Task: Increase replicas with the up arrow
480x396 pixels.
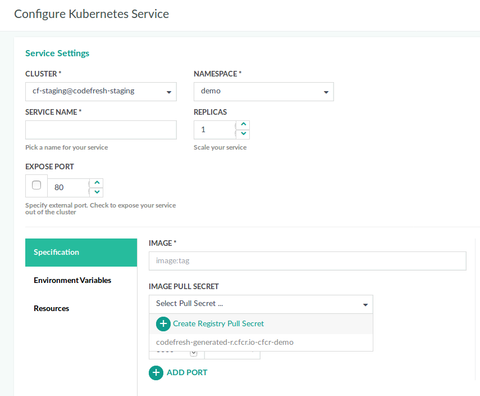Action: (x=243, y=125)
